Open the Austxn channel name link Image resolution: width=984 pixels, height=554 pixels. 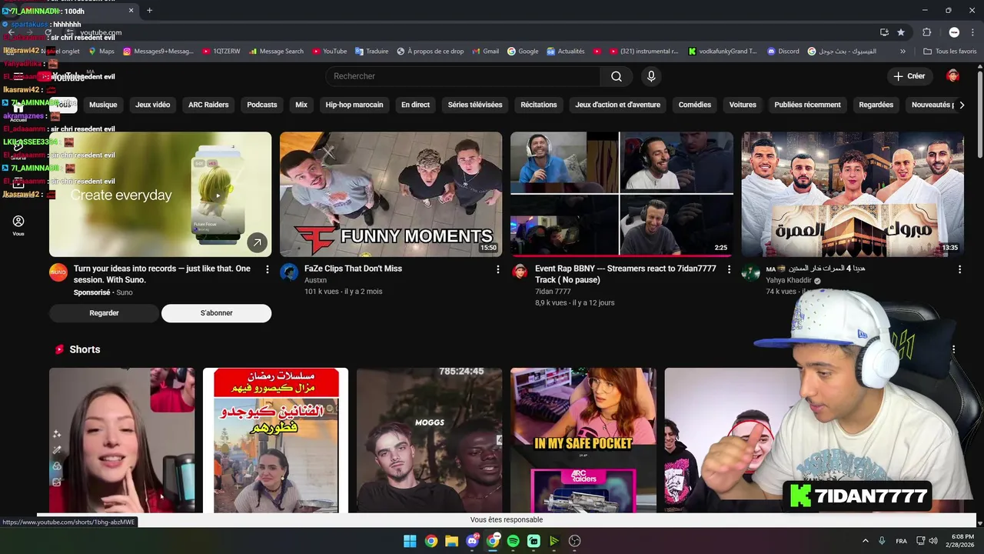coord(315,280)
